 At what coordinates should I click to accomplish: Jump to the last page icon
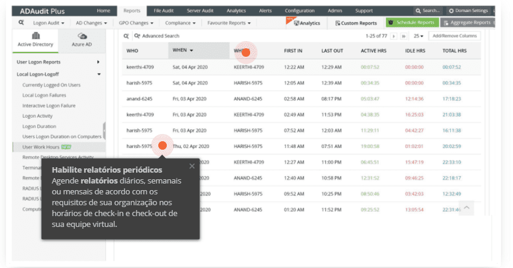403,36
